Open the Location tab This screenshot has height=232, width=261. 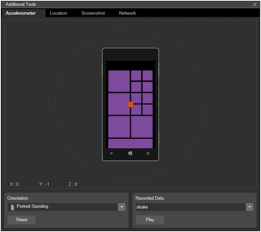(x=59, y=13)
